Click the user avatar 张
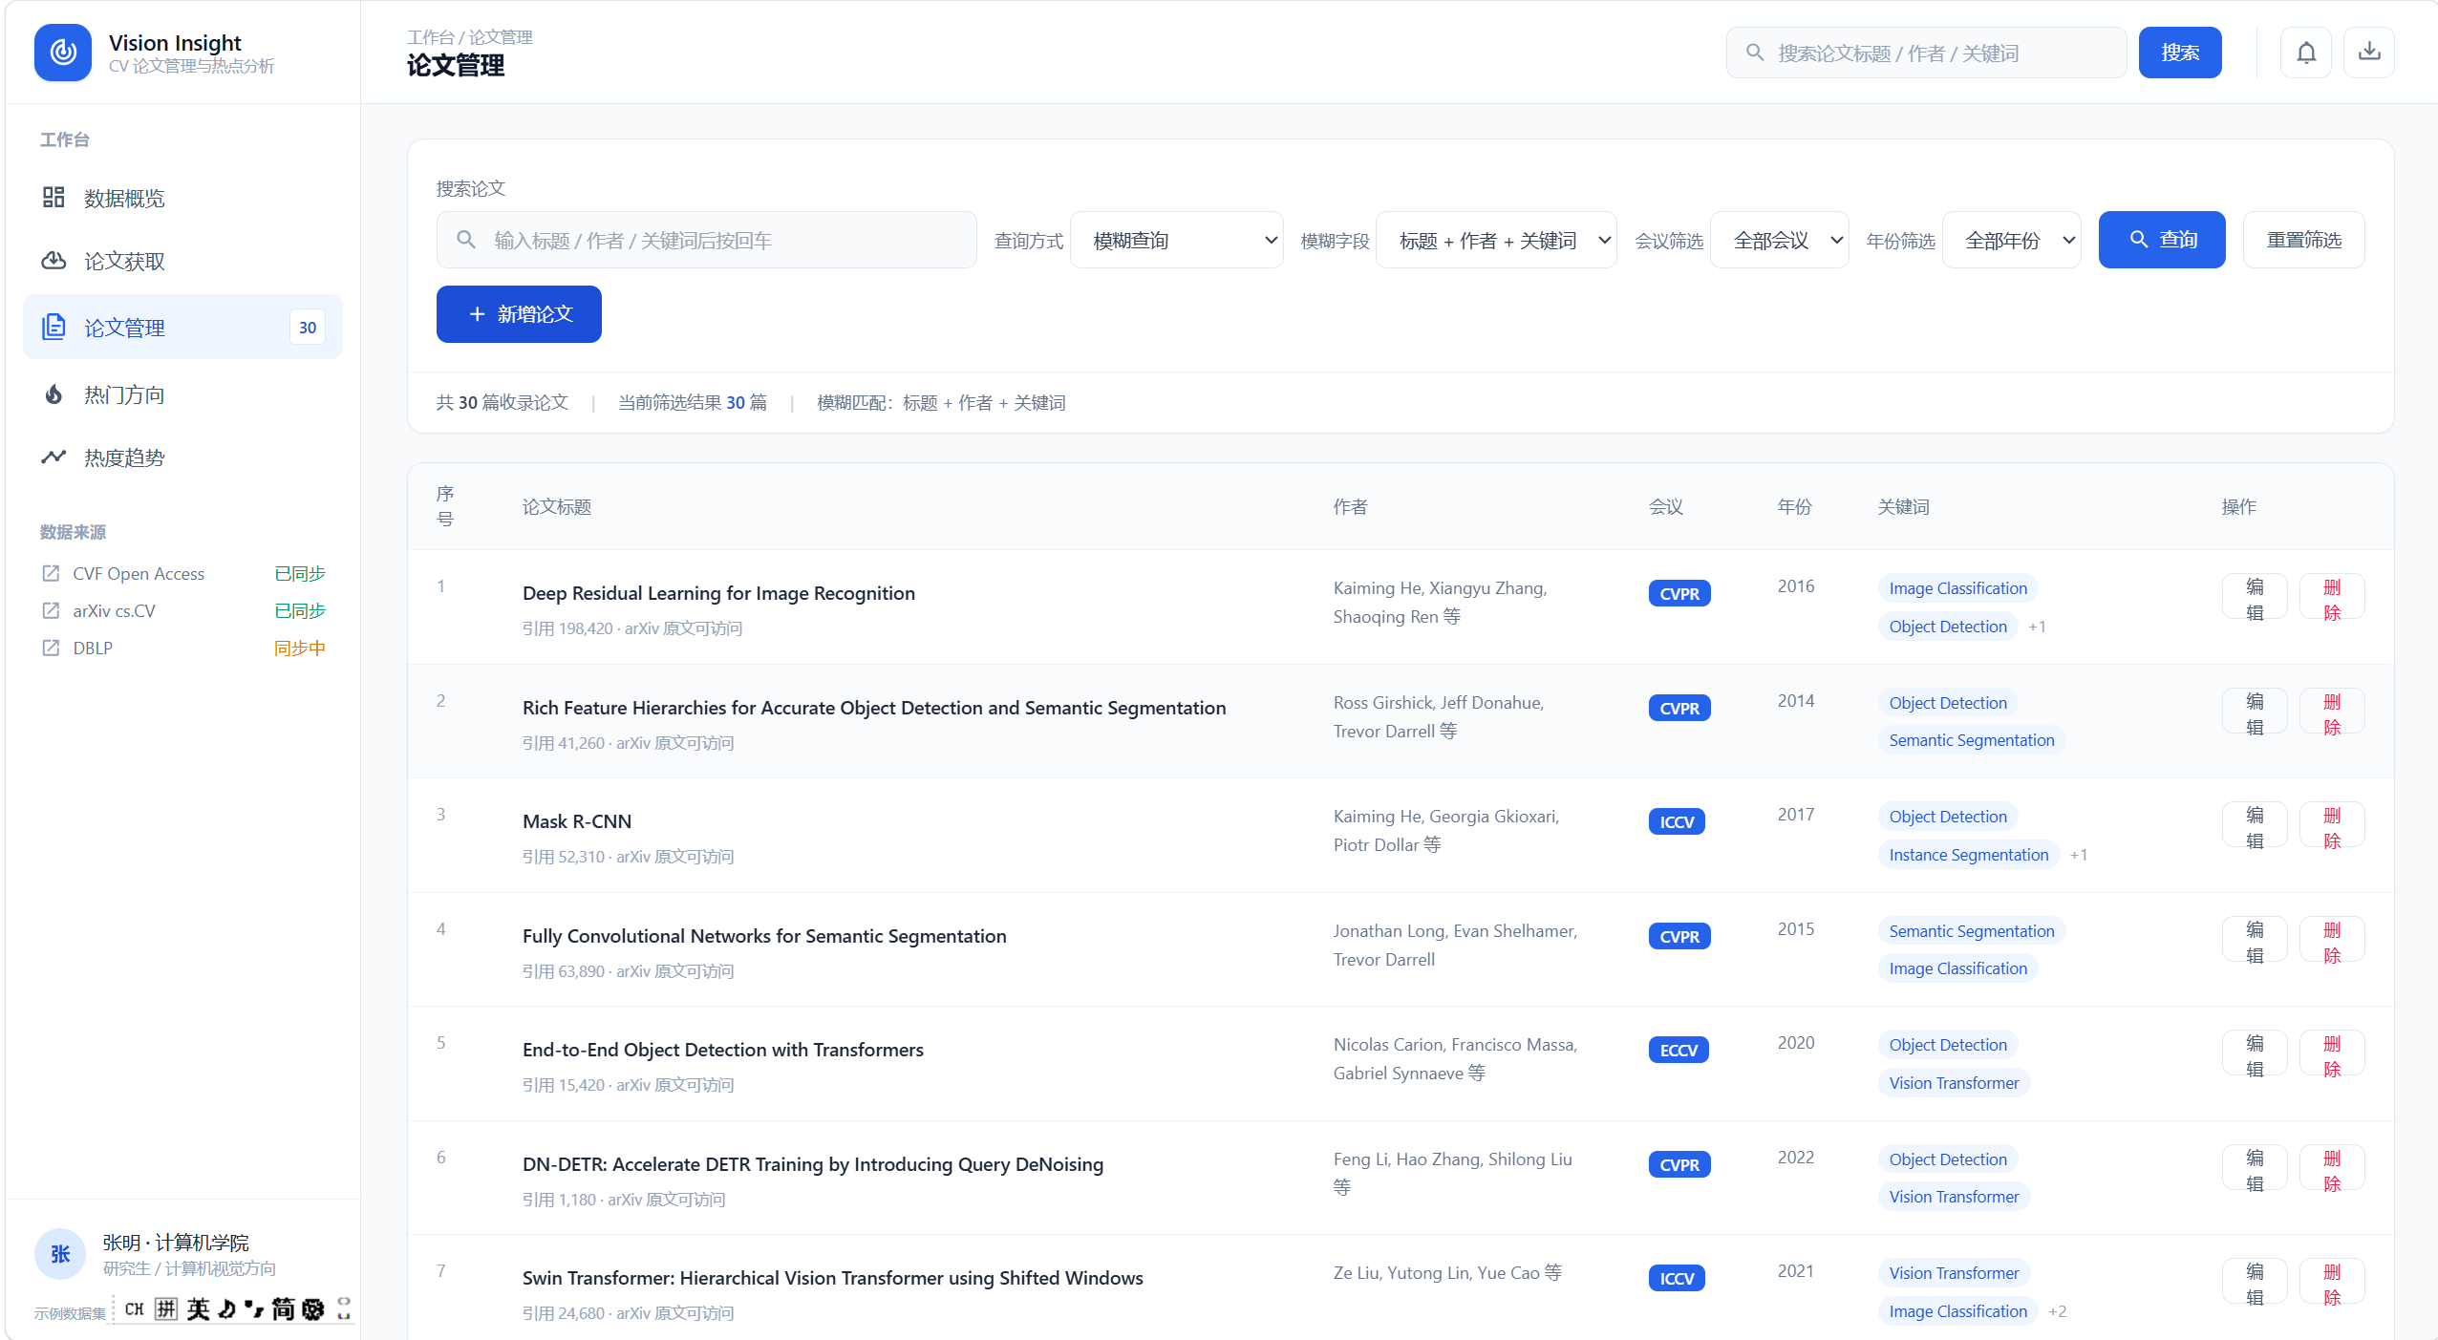Image resolution: width=2438 pixels, height=1340 pixels. coord(60,1254)
